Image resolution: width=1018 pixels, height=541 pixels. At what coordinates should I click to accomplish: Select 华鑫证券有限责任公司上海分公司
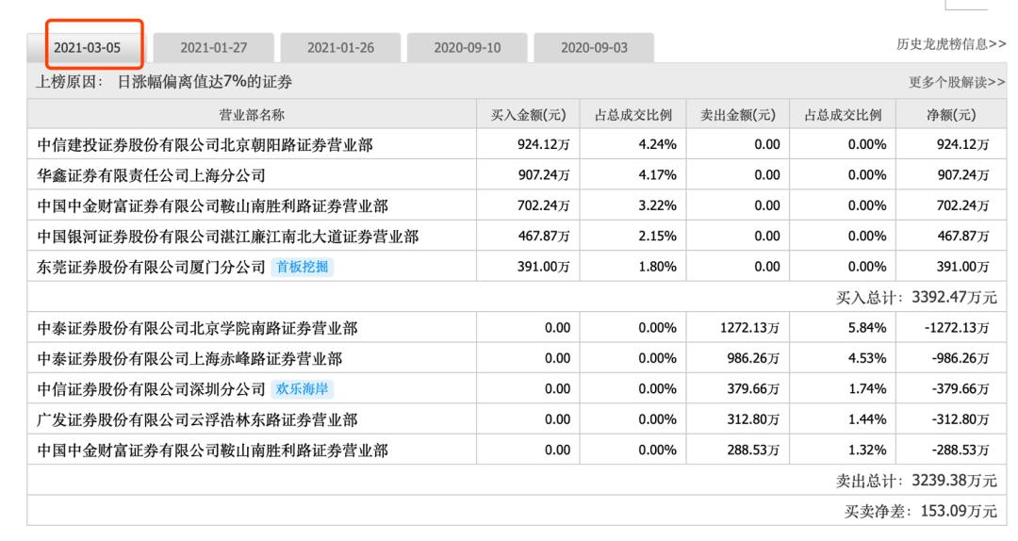click(x=151, y=174)
